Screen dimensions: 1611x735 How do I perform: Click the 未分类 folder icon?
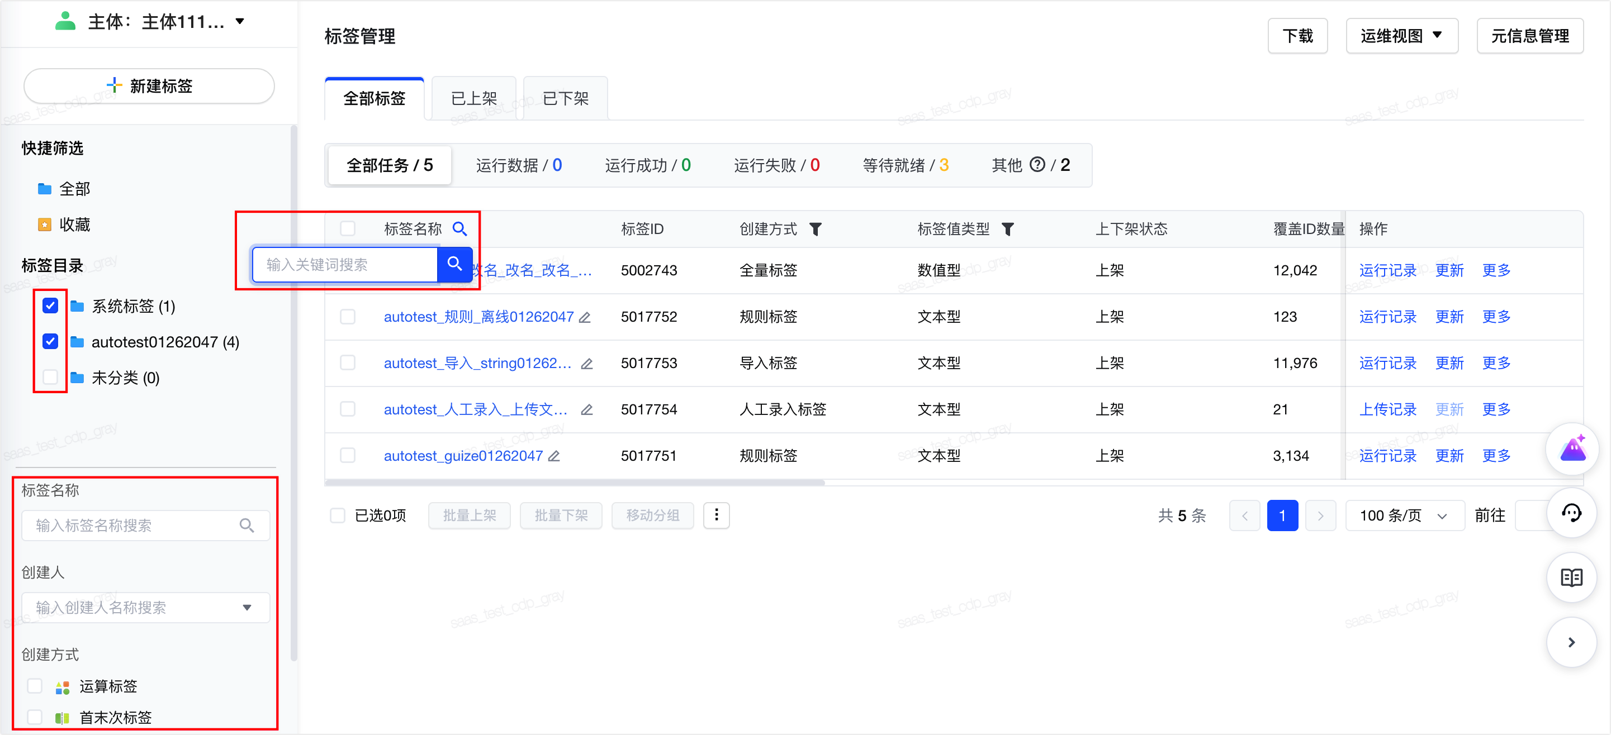click(77, 378)
